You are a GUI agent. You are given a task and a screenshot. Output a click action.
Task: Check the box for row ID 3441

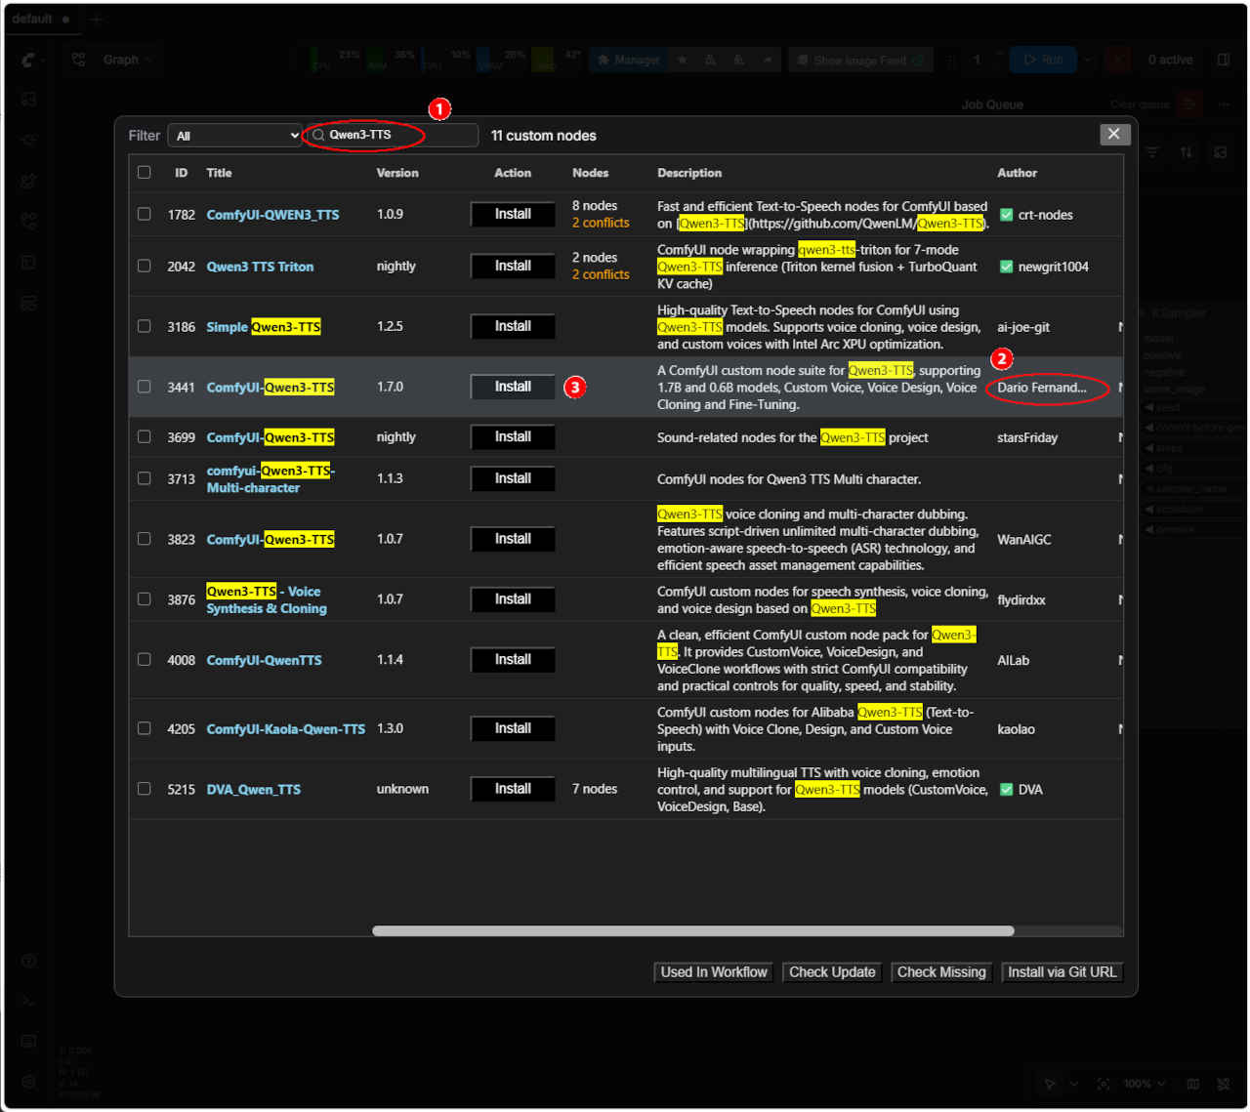(145, 387)
